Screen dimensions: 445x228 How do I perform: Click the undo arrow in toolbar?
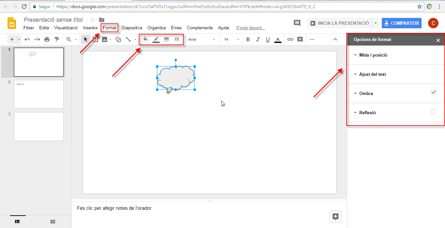click(27, 39)
